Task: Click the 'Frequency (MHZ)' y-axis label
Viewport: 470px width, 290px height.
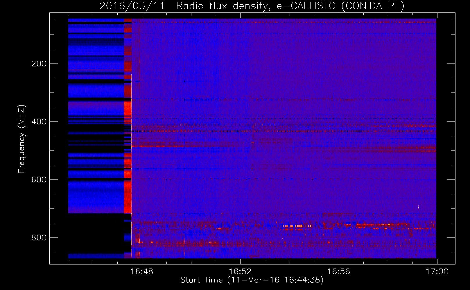Action: click(22, 139)
